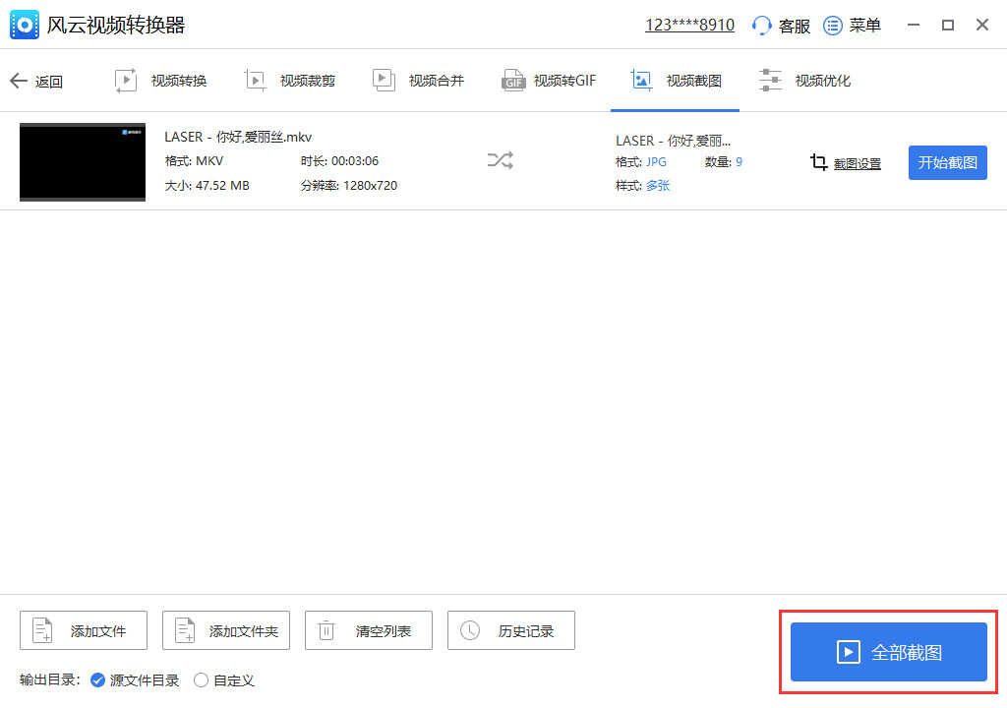Open the account link 123****8910

pos(689,25)
